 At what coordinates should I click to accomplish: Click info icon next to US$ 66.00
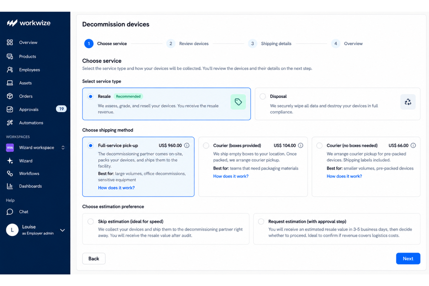tap(413, 145)
